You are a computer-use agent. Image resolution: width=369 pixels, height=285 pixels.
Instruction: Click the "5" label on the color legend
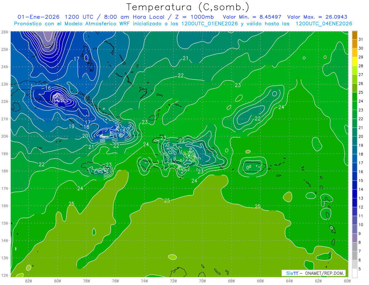pyautogui.click(x=360, y=269)
